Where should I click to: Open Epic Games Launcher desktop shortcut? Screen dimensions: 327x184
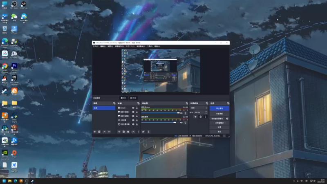(14, 80)
